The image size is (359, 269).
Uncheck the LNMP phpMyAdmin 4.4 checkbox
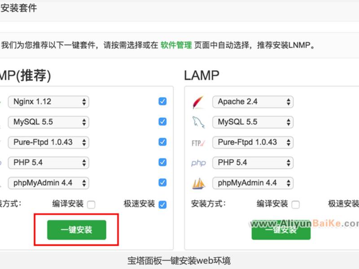point(162,182)
